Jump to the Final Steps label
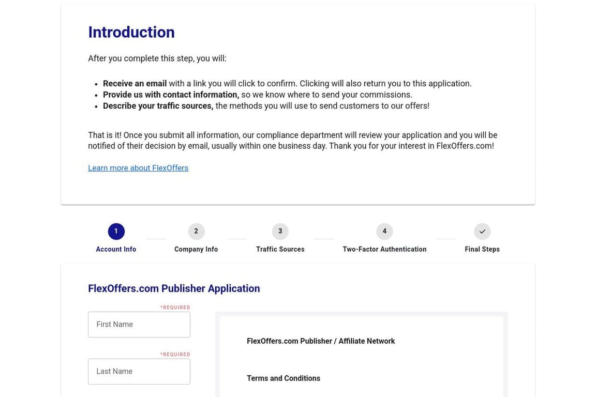Viewport: 596px width, 397px height. point(482,249)
